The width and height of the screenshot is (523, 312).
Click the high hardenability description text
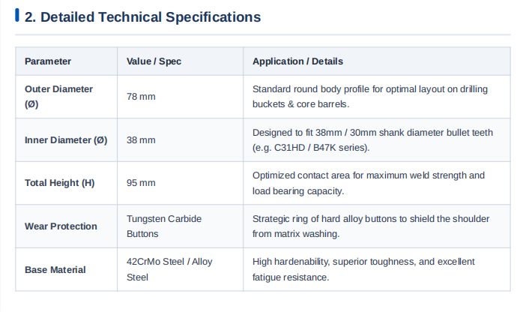(x=363, y=269)
